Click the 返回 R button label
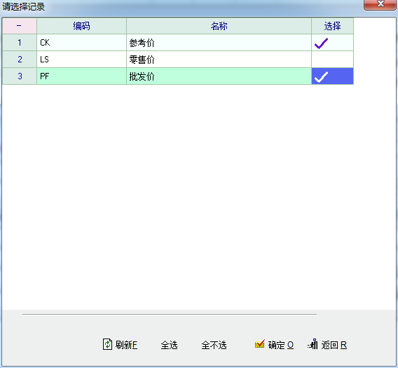 [334, 345]
